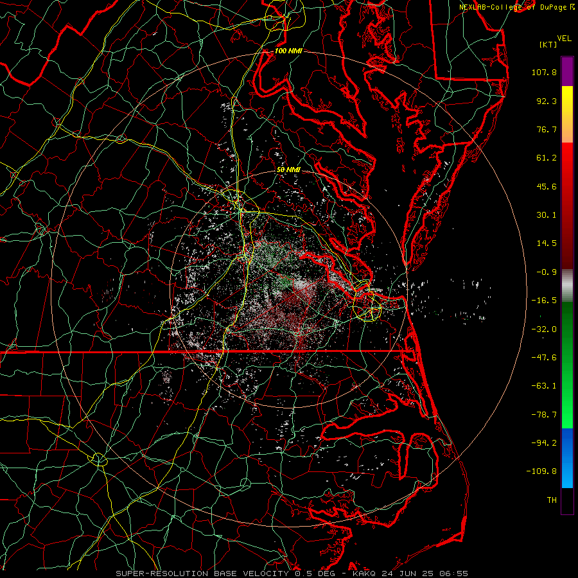This screenshot has height=578, width=578.
Task: Click the KAKQ 24 JUN 25 06:55 timestamp
Action: [410, 574]
